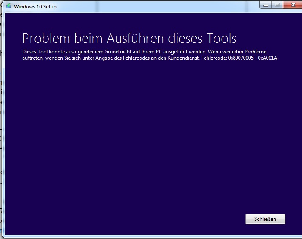Click the Windows 10 Setup title text
This screenshot has width=302, height=239.
click(x=35, y=7)
